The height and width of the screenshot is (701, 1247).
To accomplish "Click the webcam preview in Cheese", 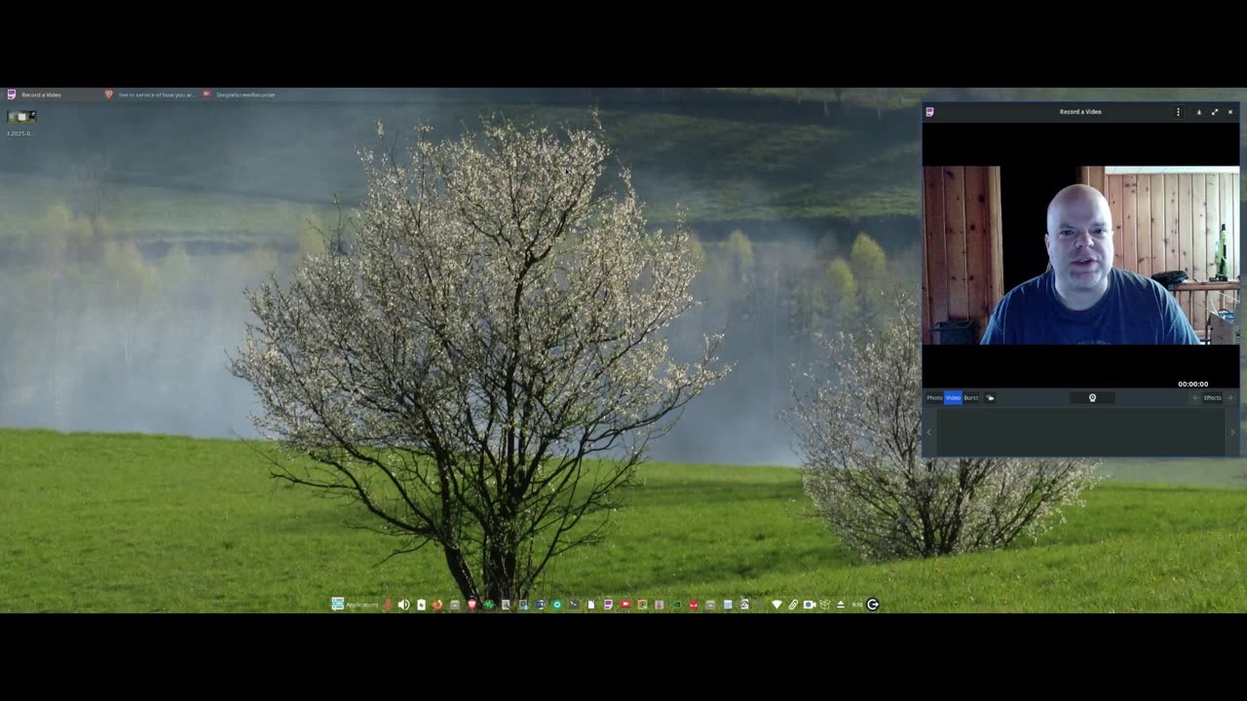I will (1080, 255).
